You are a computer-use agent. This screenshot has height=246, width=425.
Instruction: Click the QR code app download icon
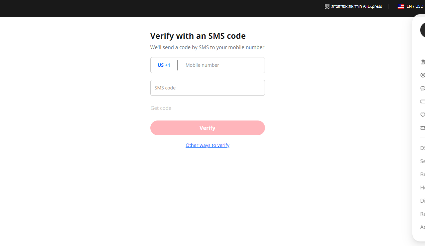pos(327,6)
